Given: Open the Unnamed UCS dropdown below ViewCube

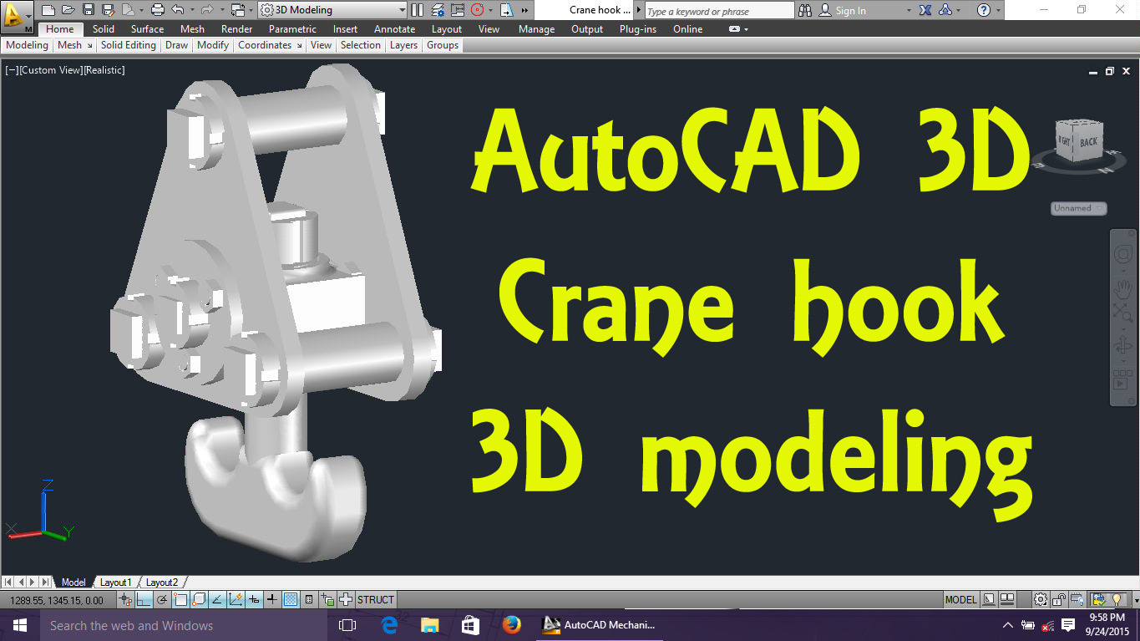Looking at the screenshot, I should click(x=1078, y=208).
